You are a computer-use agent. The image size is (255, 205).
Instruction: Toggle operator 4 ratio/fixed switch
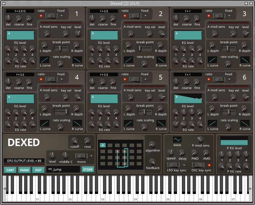tap(52, 79)
